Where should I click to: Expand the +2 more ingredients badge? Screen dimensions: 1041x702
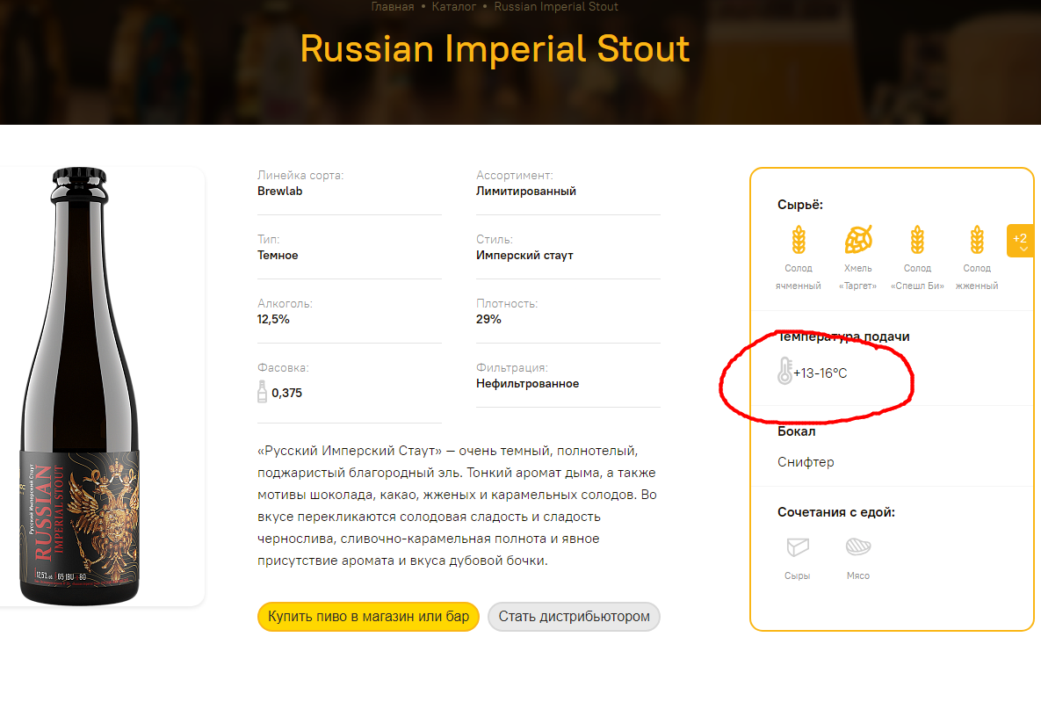click(x=1021, y=241)
